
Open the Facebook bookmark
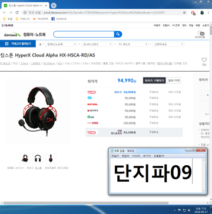(x=59, y=19)
